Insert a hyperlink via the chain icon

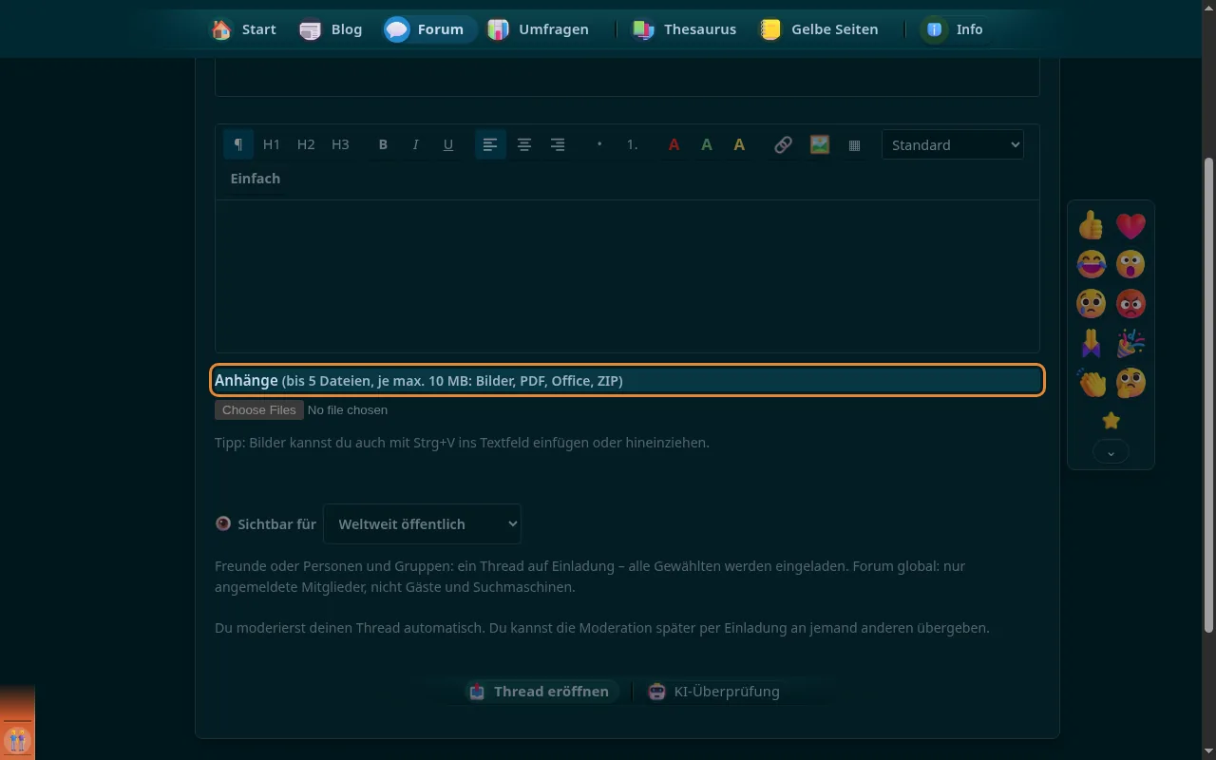point(783,144)
